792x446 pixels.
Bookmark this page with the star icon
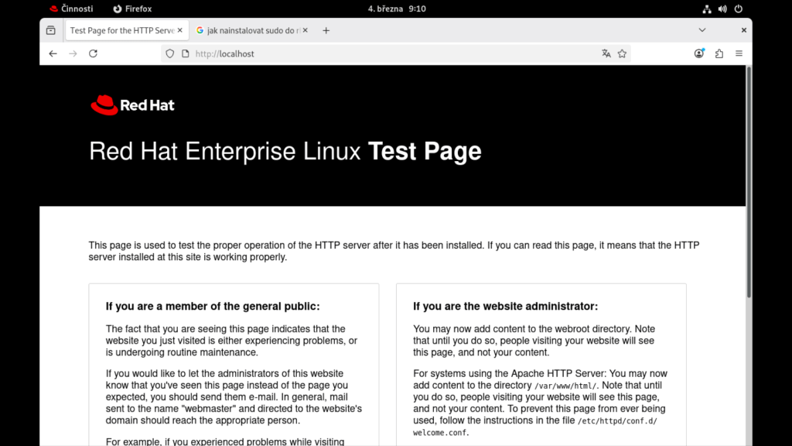click(x=622, y=53)
